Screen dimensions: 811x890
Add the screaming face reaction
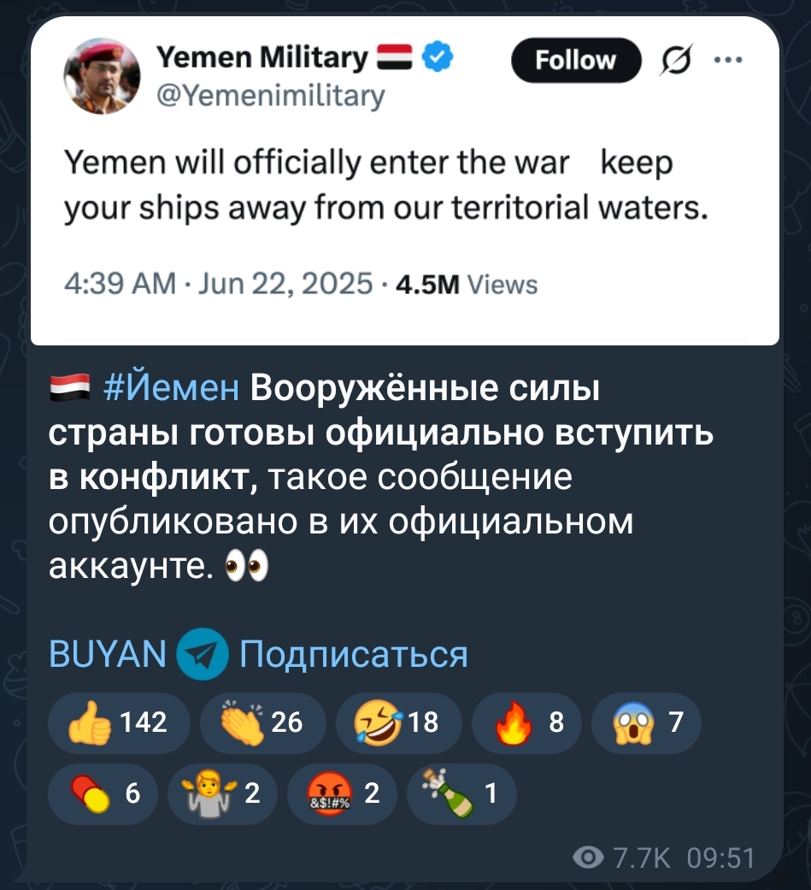point(645,723)
